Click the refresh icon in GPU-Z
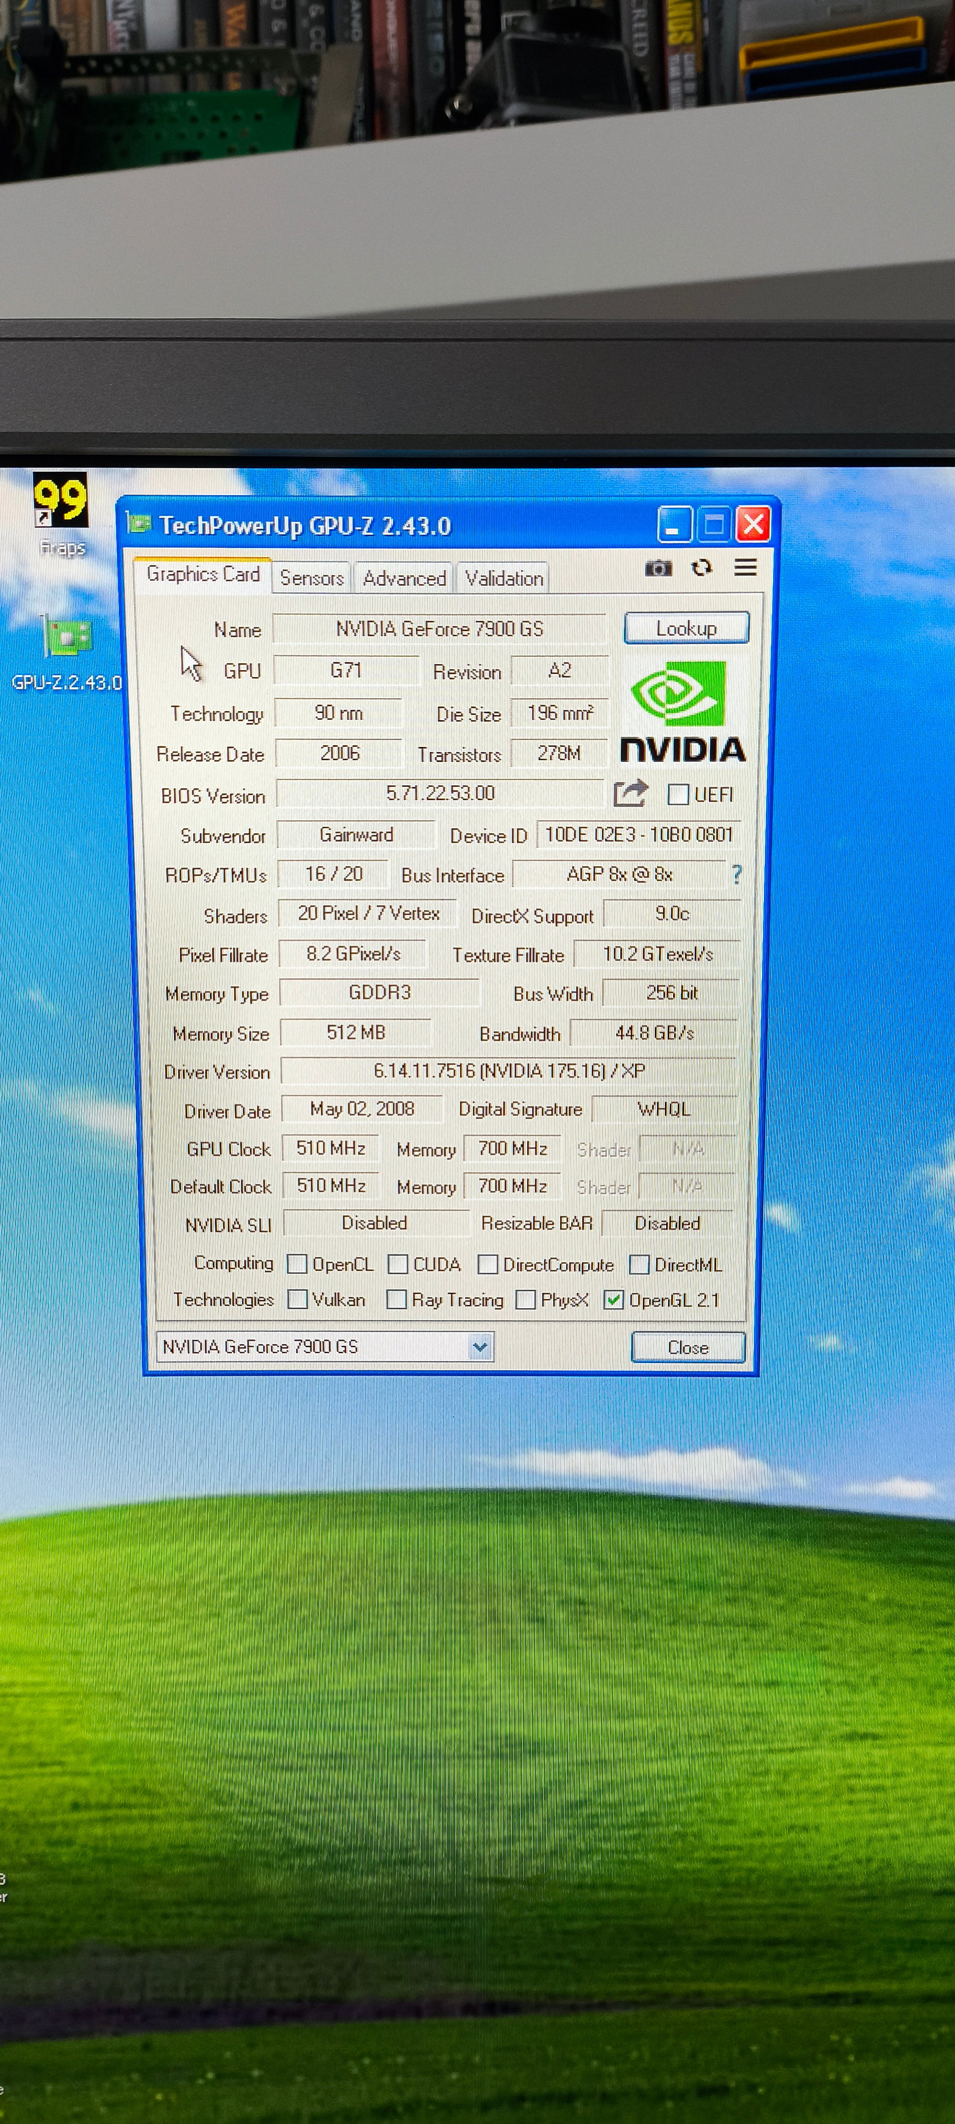 [x=701, y=567]
